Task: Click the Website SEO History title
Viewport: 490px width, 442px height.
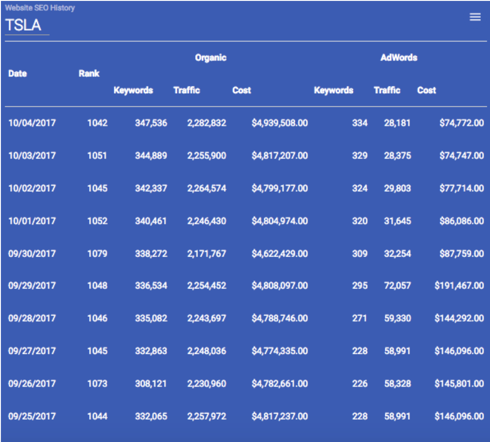Action: point(40,8)
